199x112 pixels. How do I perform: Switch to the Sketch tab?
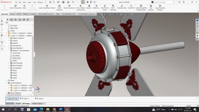[19, 14]
